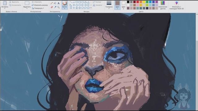Viewport: 198px width, 111px height.
Task: Expand the Кисти brushes dropdown arrow
Action: 65,9
